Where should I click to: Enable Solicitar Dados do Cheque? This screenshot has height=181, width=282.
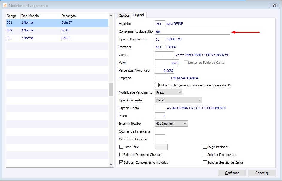click(x=121, y=155)
